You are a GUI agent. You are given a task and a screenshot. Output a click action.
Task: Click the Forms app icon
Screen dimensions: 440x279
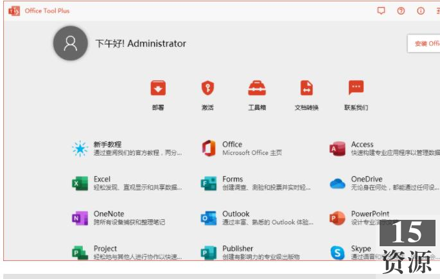pos(209,183)
